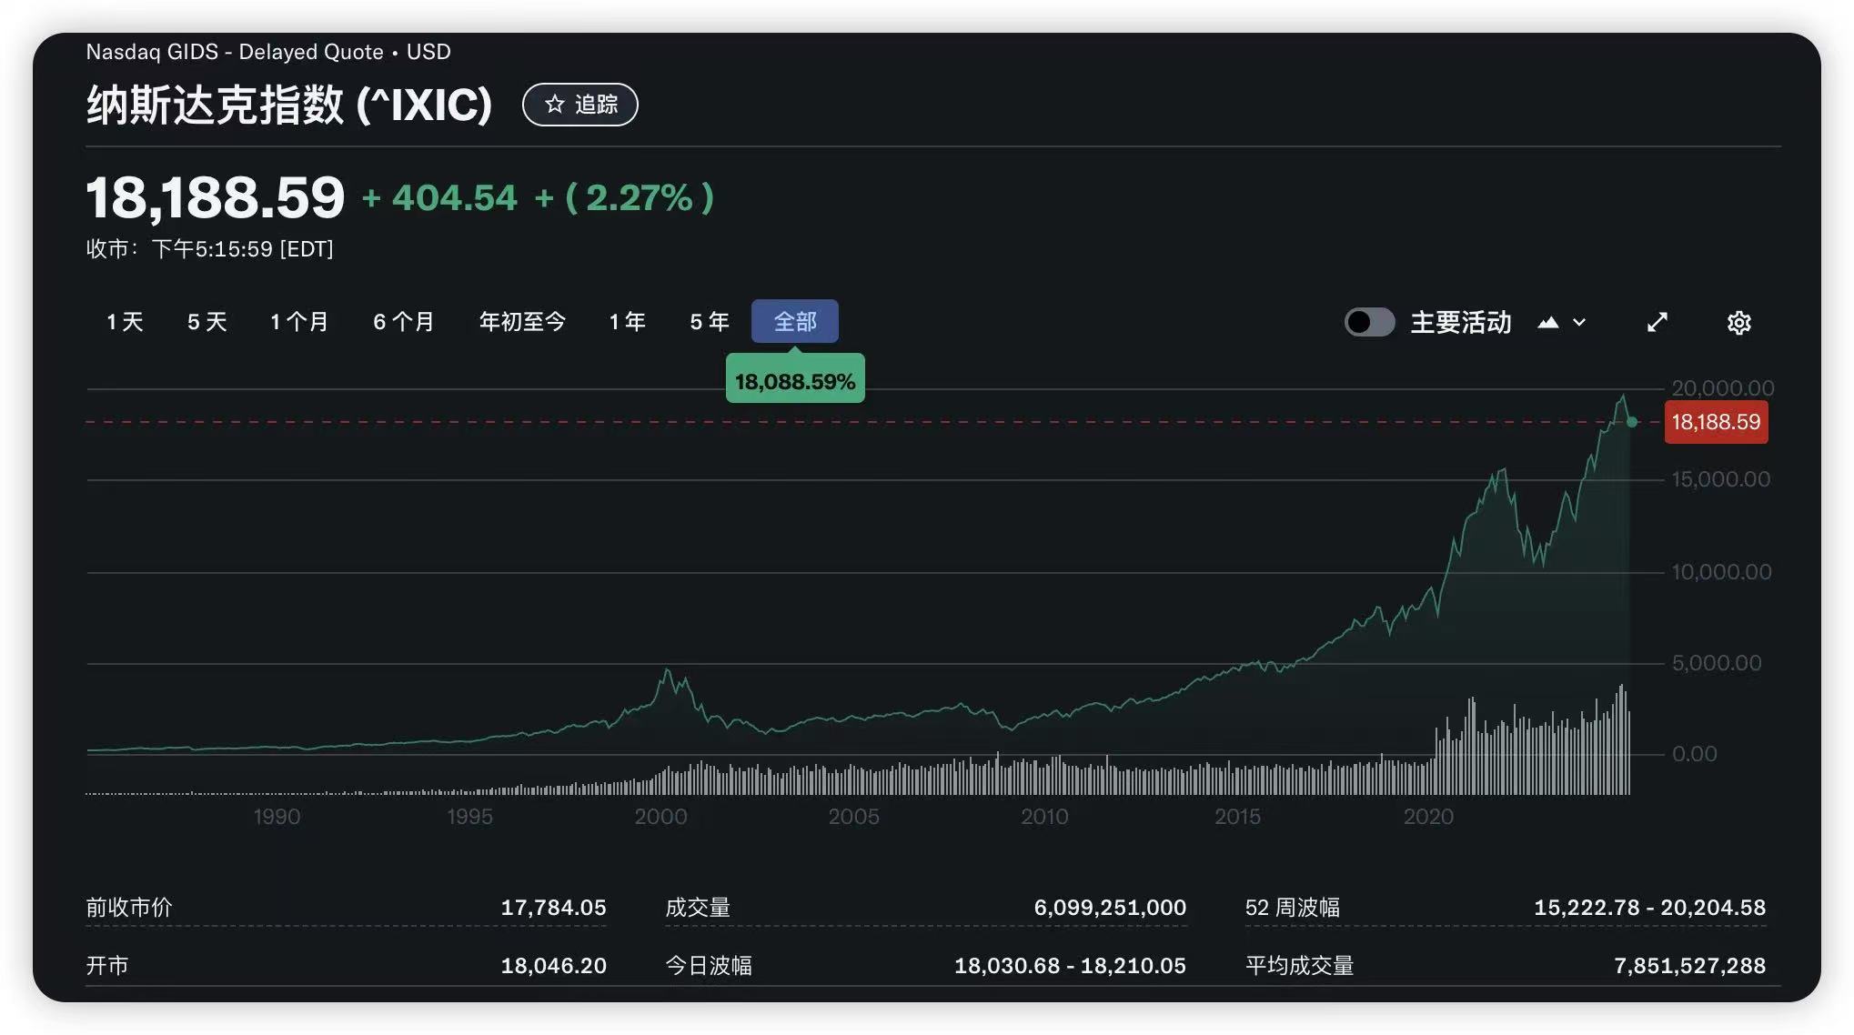
Task: Click the 今日波幅 range 18,030.68 - 18,210.05
Action: (x=1070, y=966)
